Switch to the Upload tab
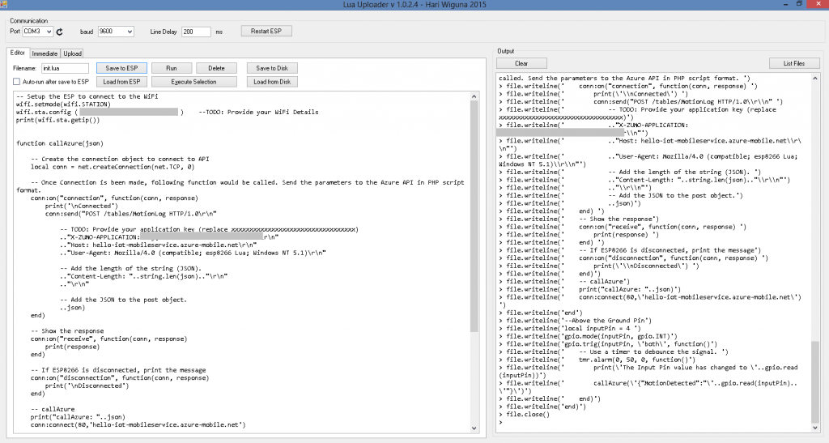The image size is (829, 443). click(x=72, y=53)
